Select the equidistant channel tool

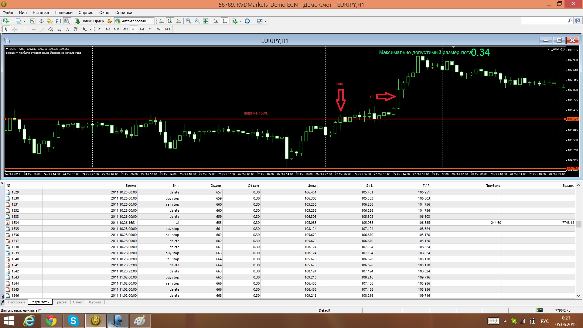click(50, 29)
